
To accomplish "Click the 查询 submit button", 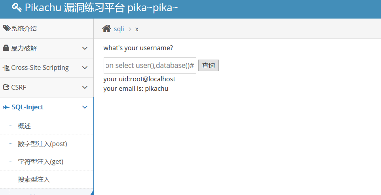I will [x=209, y=66].
